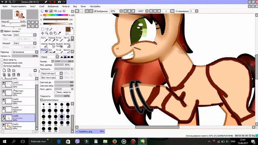Select the magic wand tool
Screen dimensions: 258x145
point(51,29)
